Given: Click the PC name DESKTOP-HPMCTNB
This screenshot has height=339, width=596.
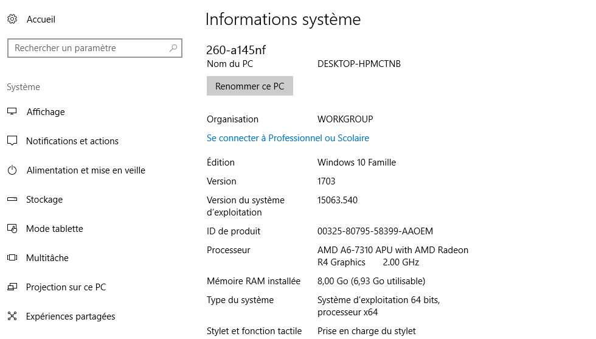Looking at the screenshot, I should pos(359,64).
